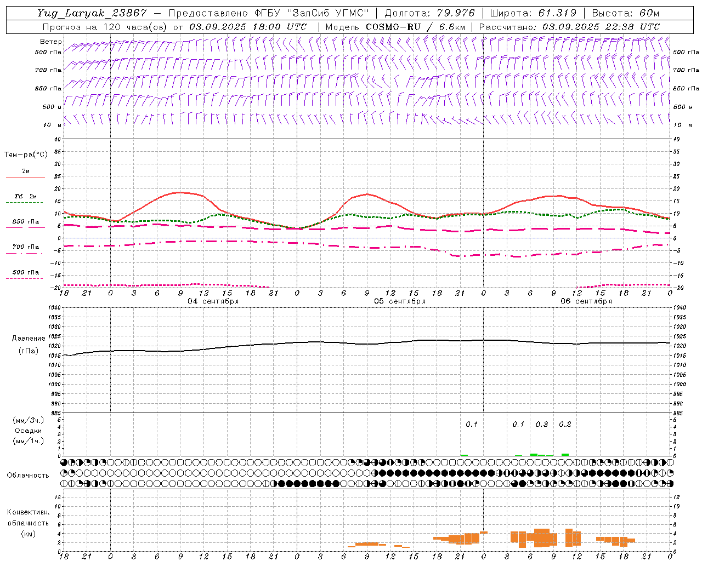Image resolution: width=702 pixels, height=561 pixels.
Task: Click the Давление panel label
Action: tap(28, 339)
